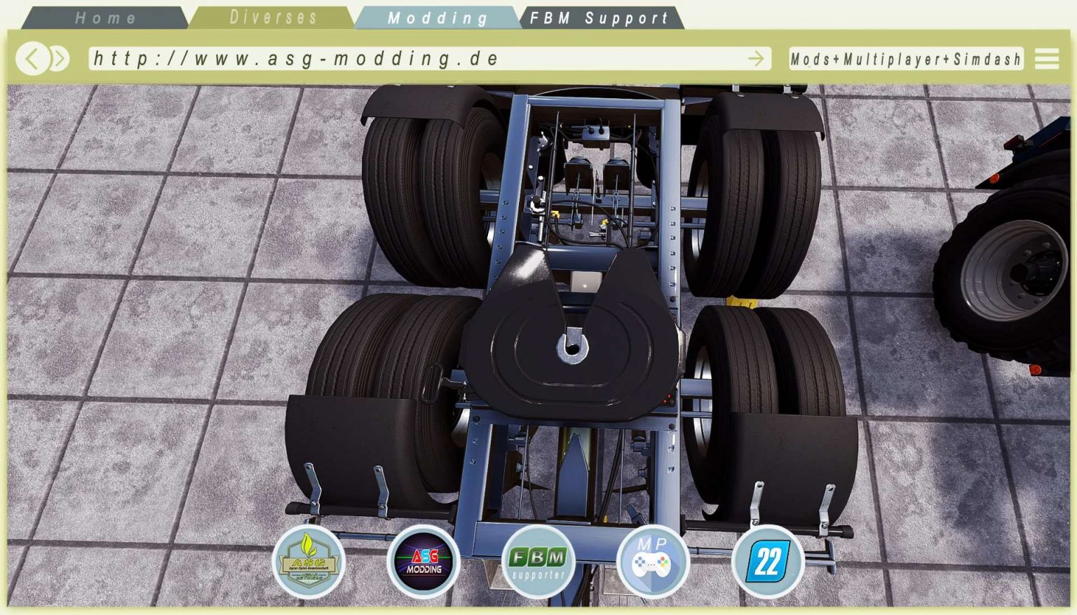The width and height of the screenshot is (1077, 615).
Task: Open the ASG Agrar-Spiel-Gemeinschaft badge
Action: (x=309, y=561)
